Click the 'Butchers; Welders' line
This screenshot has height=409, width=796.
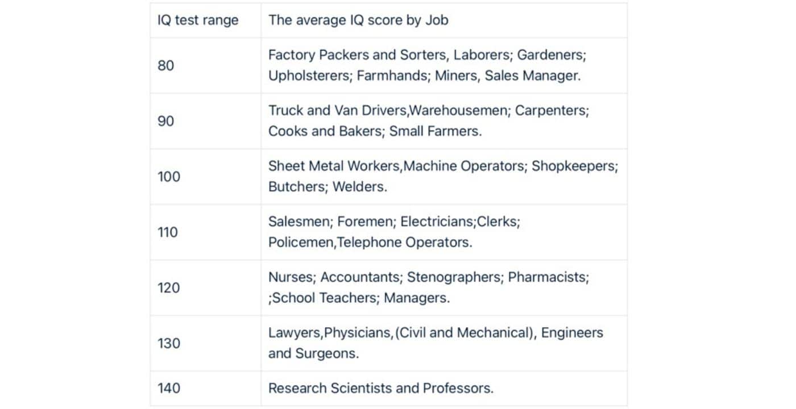click(x=326, y=187)
